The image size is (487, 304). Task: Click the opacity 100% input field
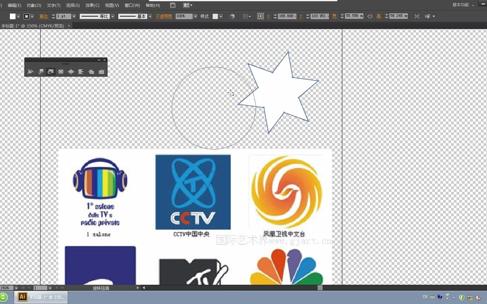click(184, 16)
